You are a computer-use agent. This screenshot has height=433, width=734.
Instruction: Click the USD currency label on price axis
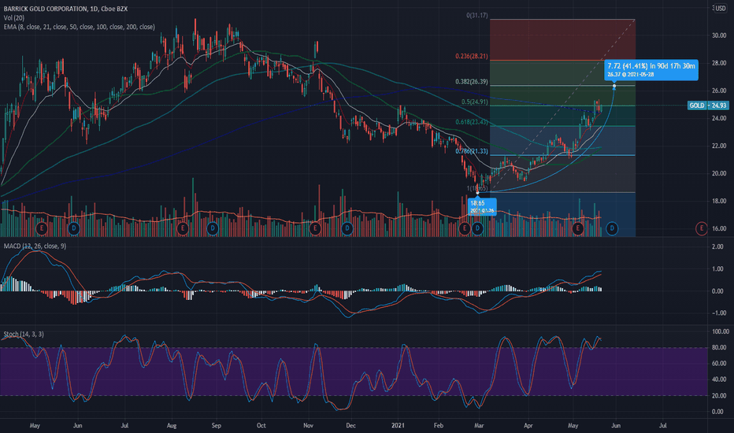point(720,9)
